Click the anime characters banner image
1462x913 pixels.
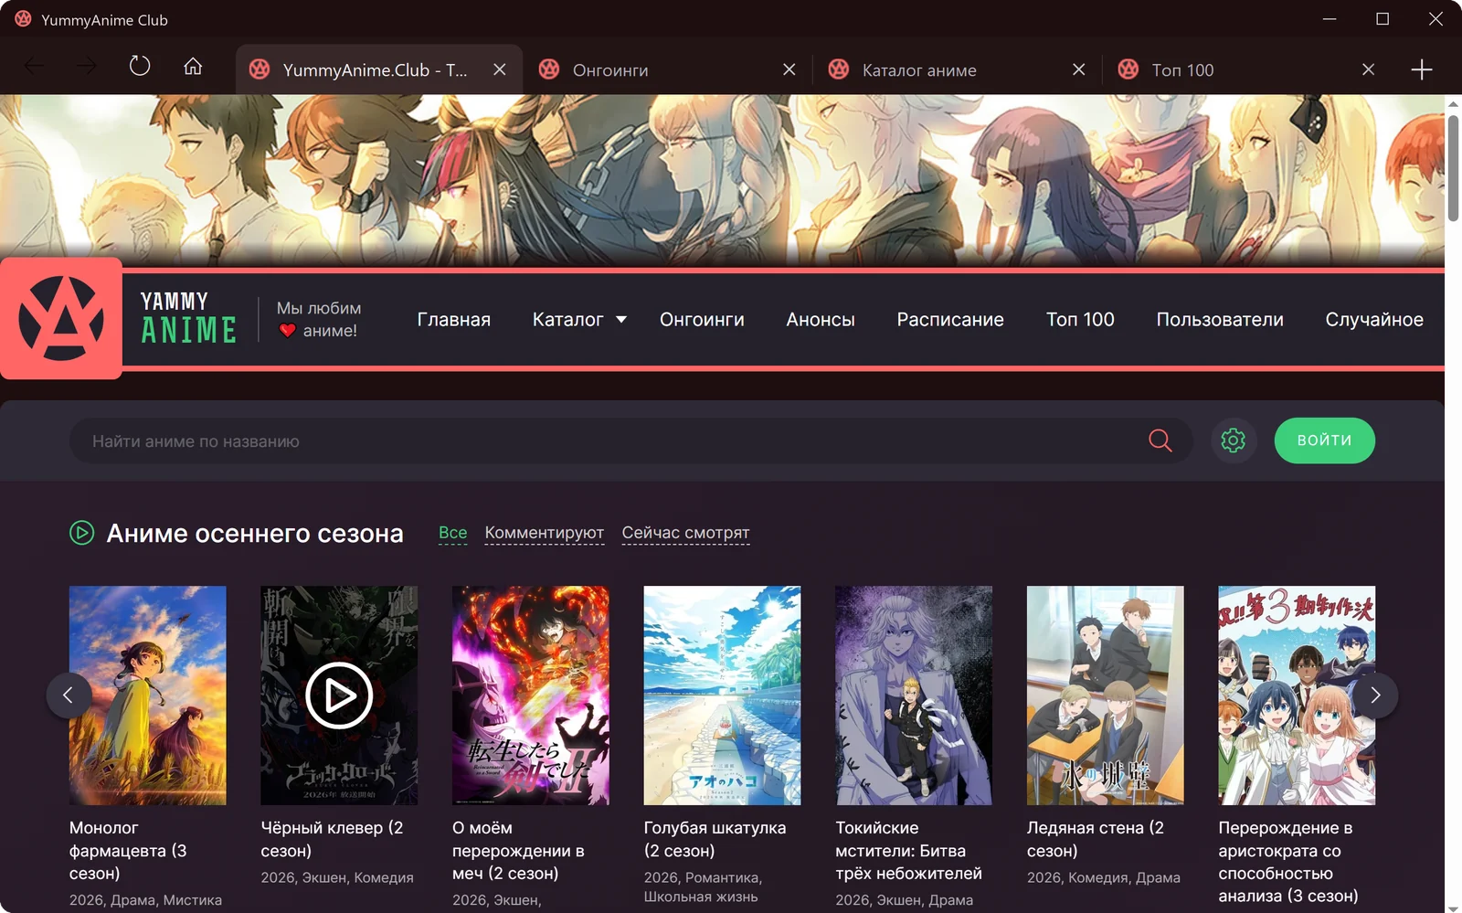[722, 180]
